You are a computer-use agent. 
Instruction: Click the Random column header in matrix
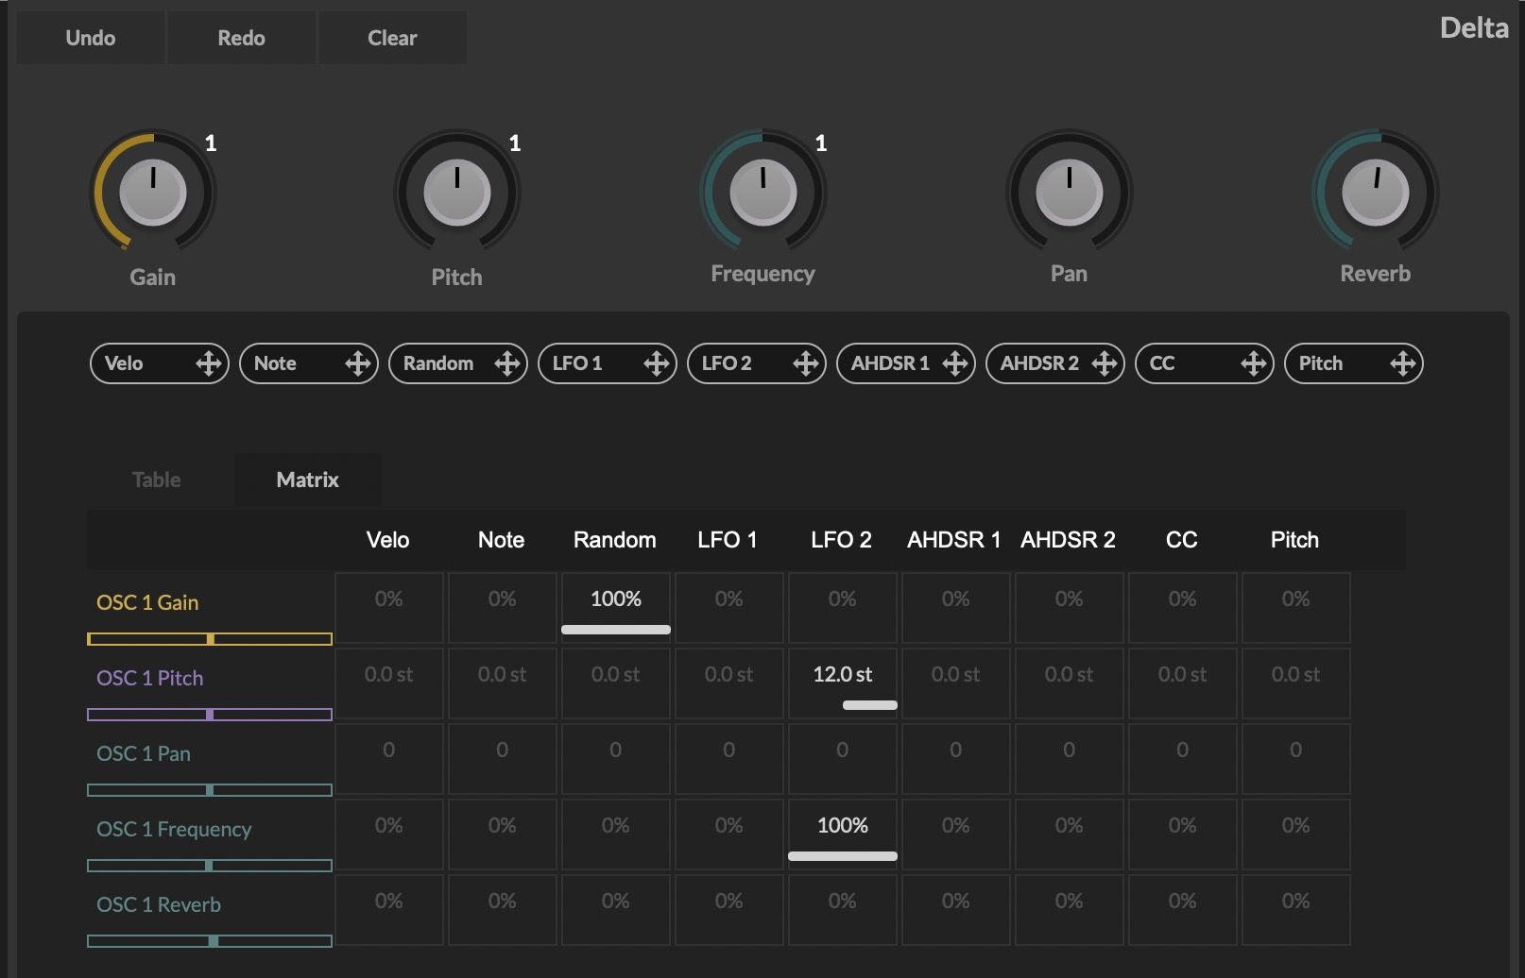[615, 540]
